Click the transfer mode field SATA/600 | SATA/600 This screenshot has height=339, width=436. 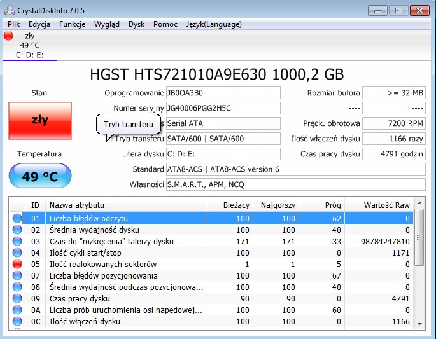coord(223,139)
